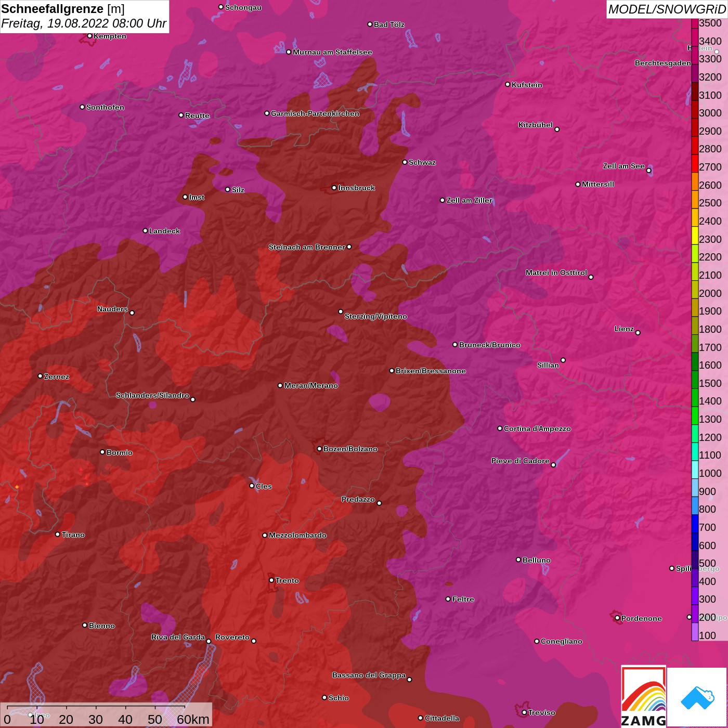Click the 2300 yellow legend swatch
728x728 pixels.
[x=695, y=236]
